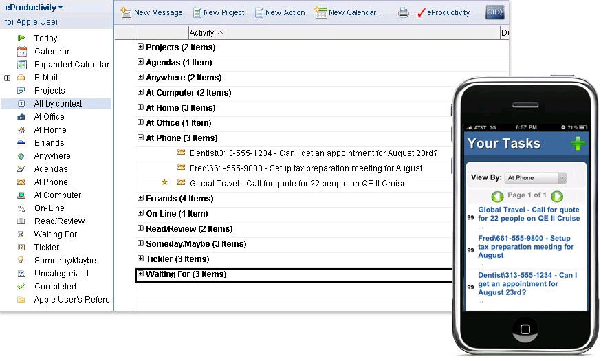Click the Tickler hourglass icon in sidebar

pos(21,248)
